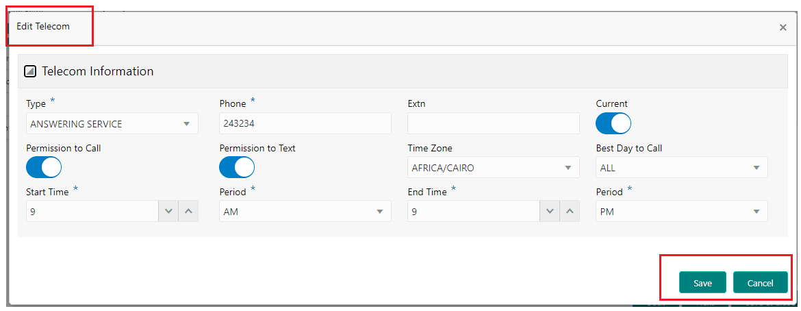This screenshot has height=311, width=801.
Task: Increase Start Time with up arrow
Action: 188,212
